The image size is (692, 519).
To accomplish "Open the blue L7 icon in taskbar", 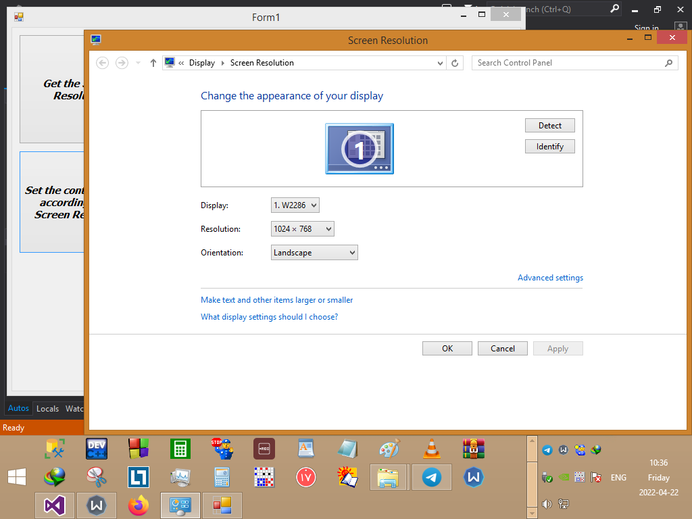I will 139,477.
